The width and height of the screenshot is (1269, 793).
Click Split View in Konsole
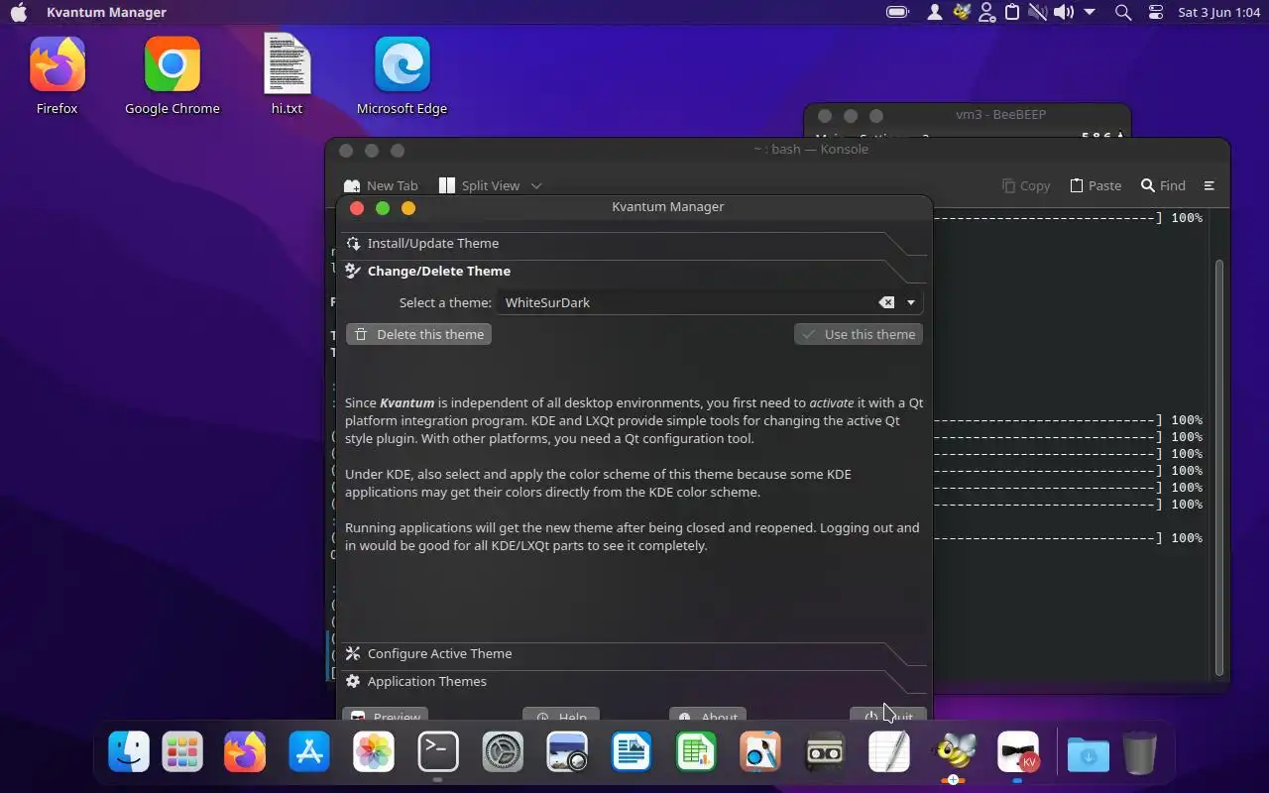coord(480,185)
